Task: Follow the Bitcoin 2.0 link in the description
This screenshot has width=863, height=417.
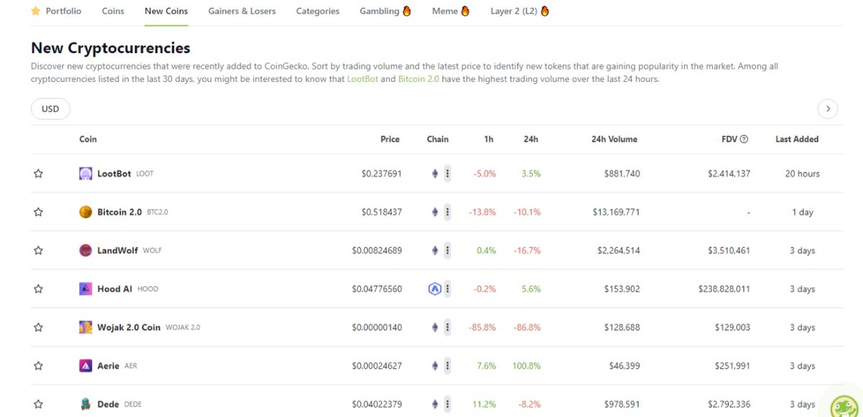Action: pyautogui.click(x=419, y=79)
